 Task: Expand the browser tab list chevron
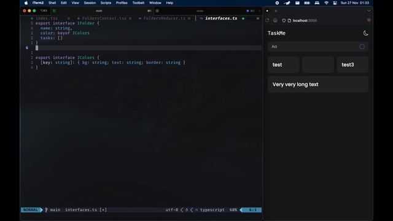368,11
